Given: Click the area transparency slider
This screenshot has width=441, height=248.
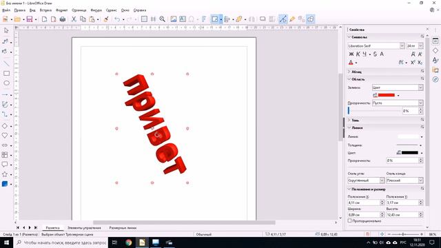Looking at the screenshot, I should click(x=373, y=111).
